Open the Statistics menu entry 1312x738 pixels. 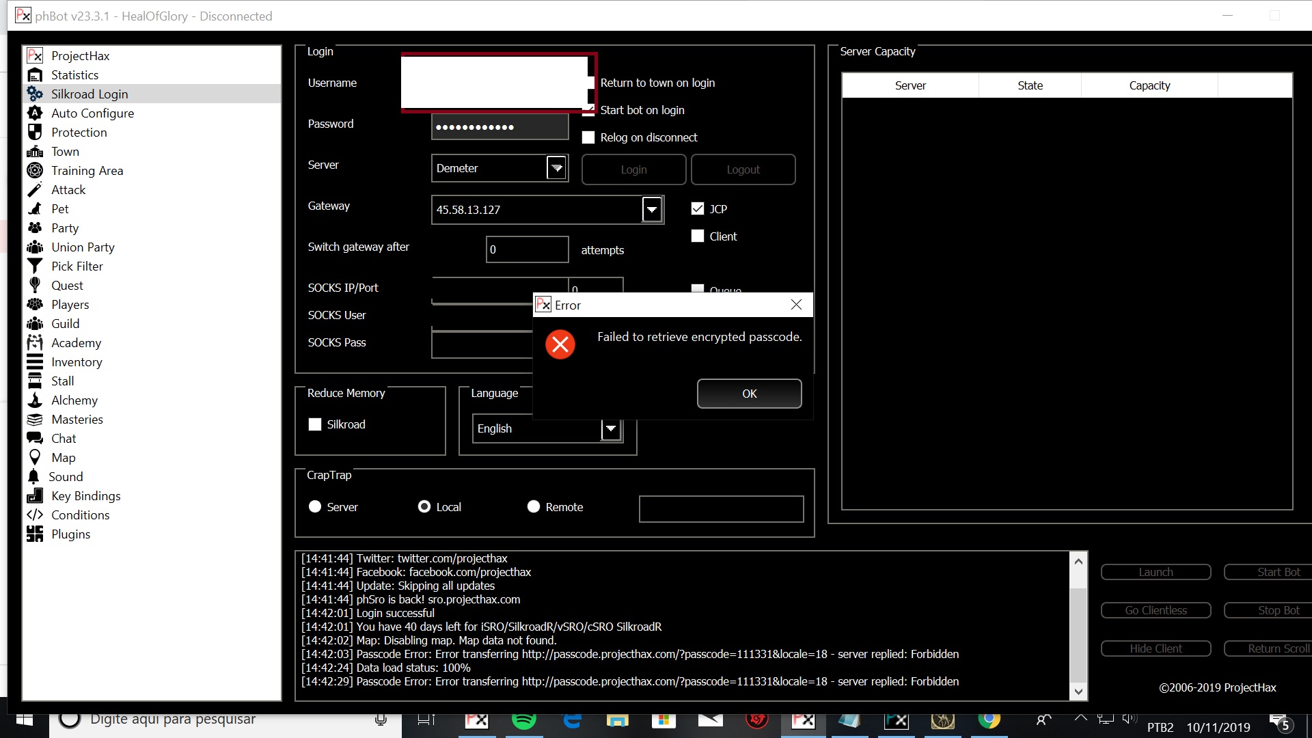[74, 74]
